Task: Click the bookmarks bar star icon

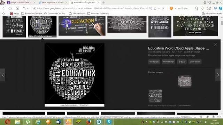Action: point(3,14)
